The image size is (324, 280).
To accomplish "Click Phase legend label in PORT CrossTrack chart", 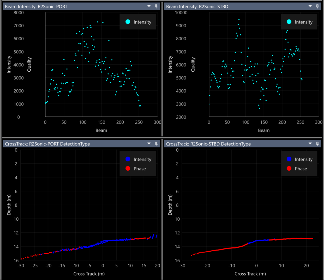I will 140,169.
